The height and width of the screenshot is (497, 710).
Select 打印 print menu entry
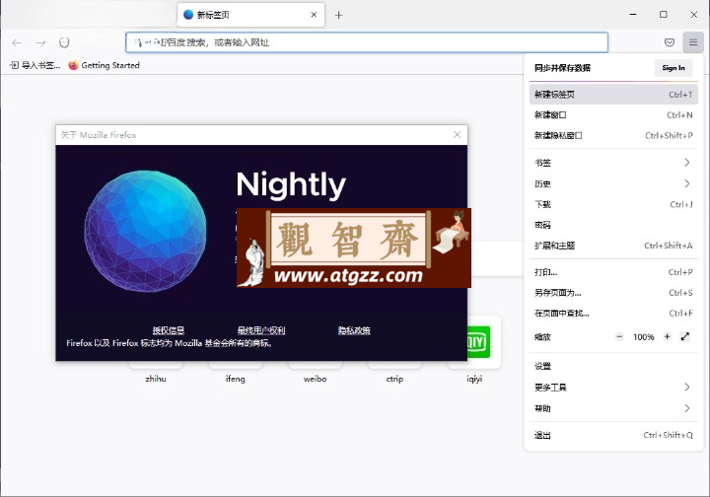pos(613,272)
